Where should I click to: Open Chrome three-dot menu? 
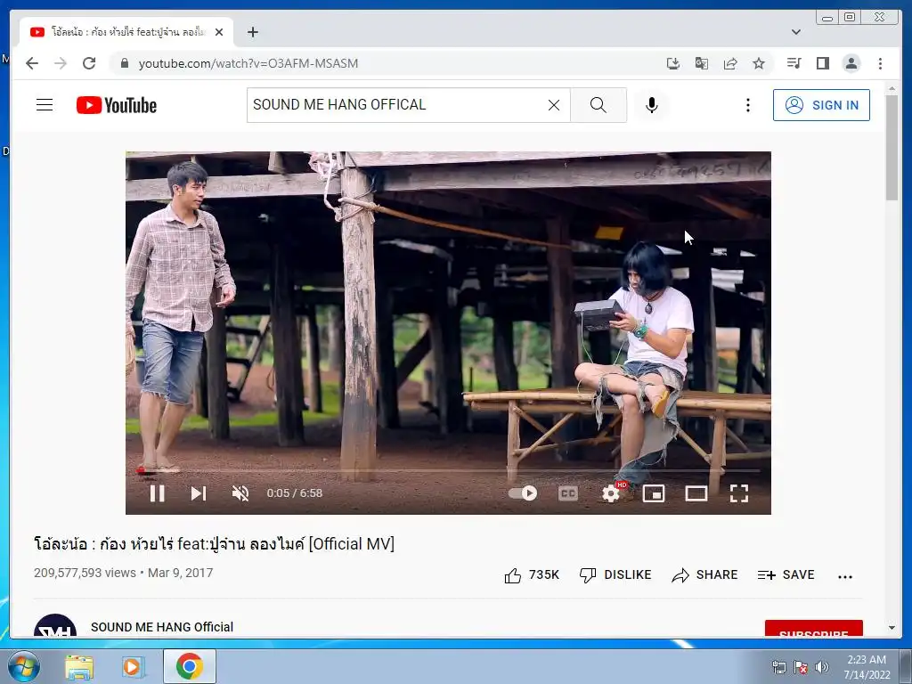(880, 63)
